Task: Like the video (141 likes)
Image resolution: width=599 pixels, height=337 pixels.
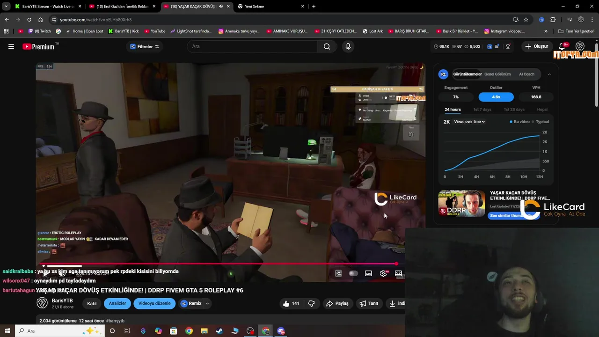Action: (x=291, y=303)
